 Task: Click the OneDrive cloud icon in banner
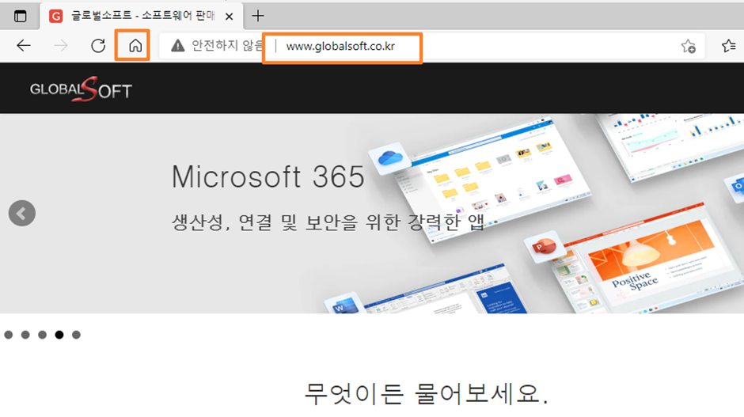(x=390, y=158)
